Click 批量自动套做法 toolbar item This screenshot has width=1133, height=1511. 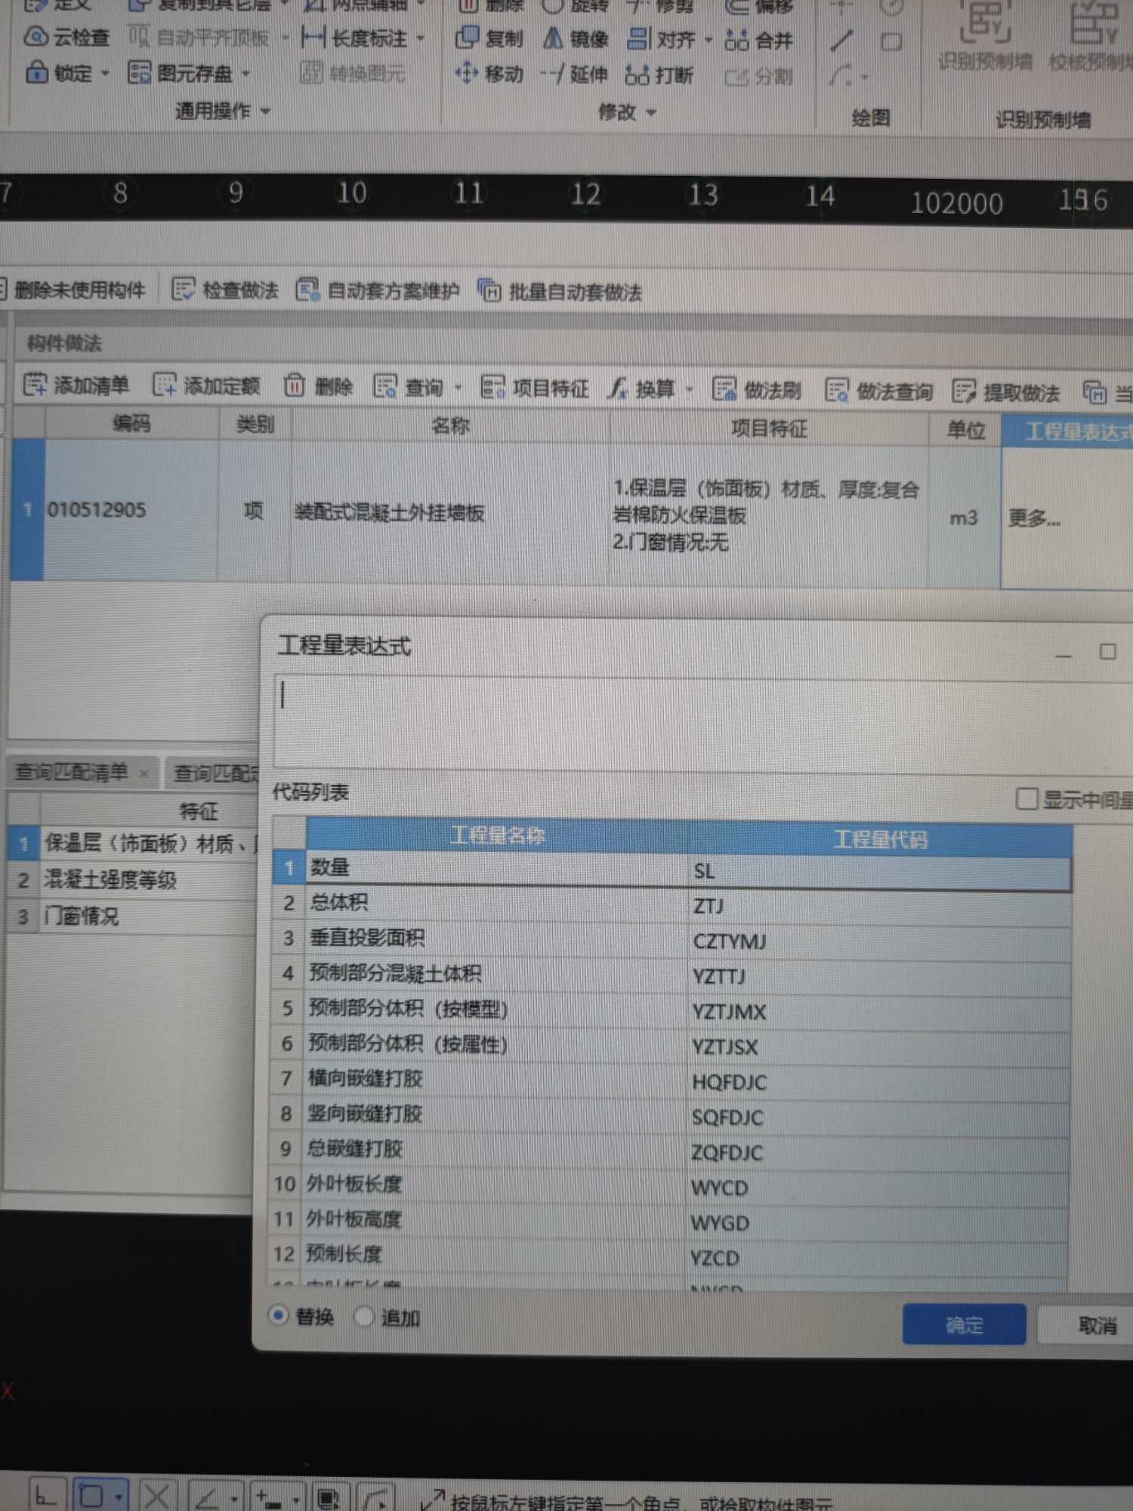(x=560, y=291)
